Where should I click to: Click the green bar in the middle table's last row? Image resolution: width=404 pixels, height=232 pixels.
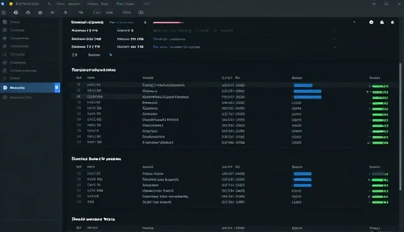pyautogui.click(x=380, y=202)
